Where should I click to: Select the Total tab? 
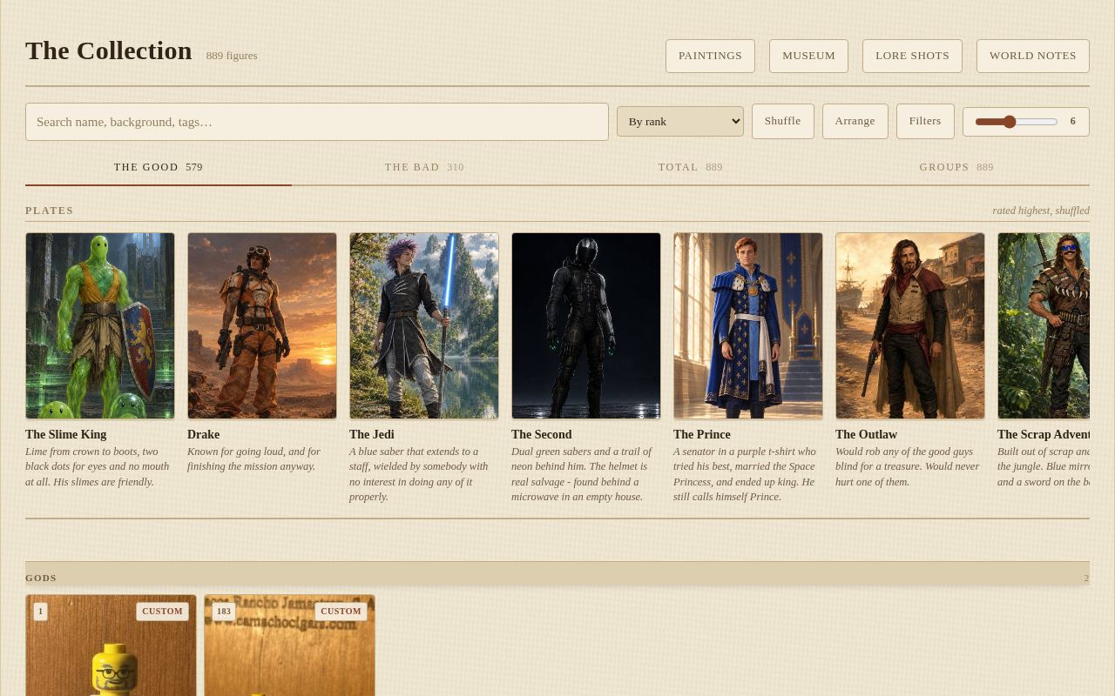click(691, 167)
